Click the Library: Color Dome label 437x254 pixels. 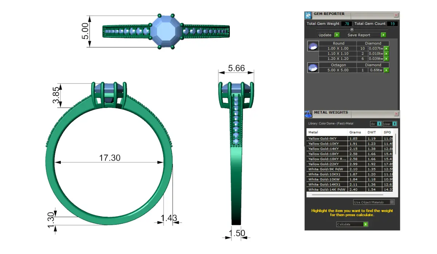pyautogui.click(x=331, y=124)
